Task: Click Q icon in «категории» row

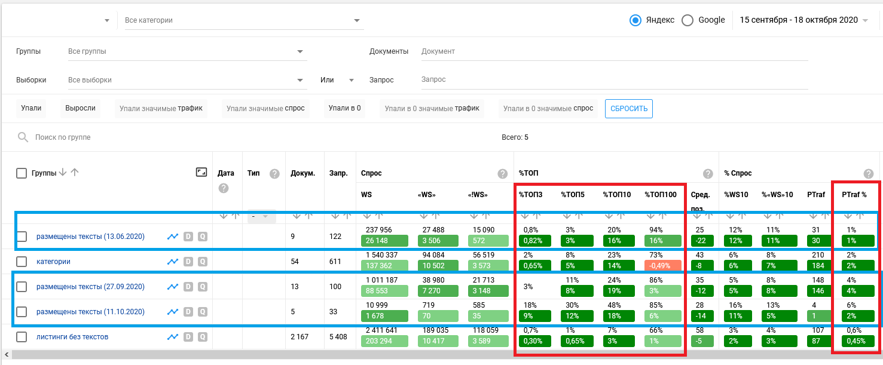Action: point(203,262)
